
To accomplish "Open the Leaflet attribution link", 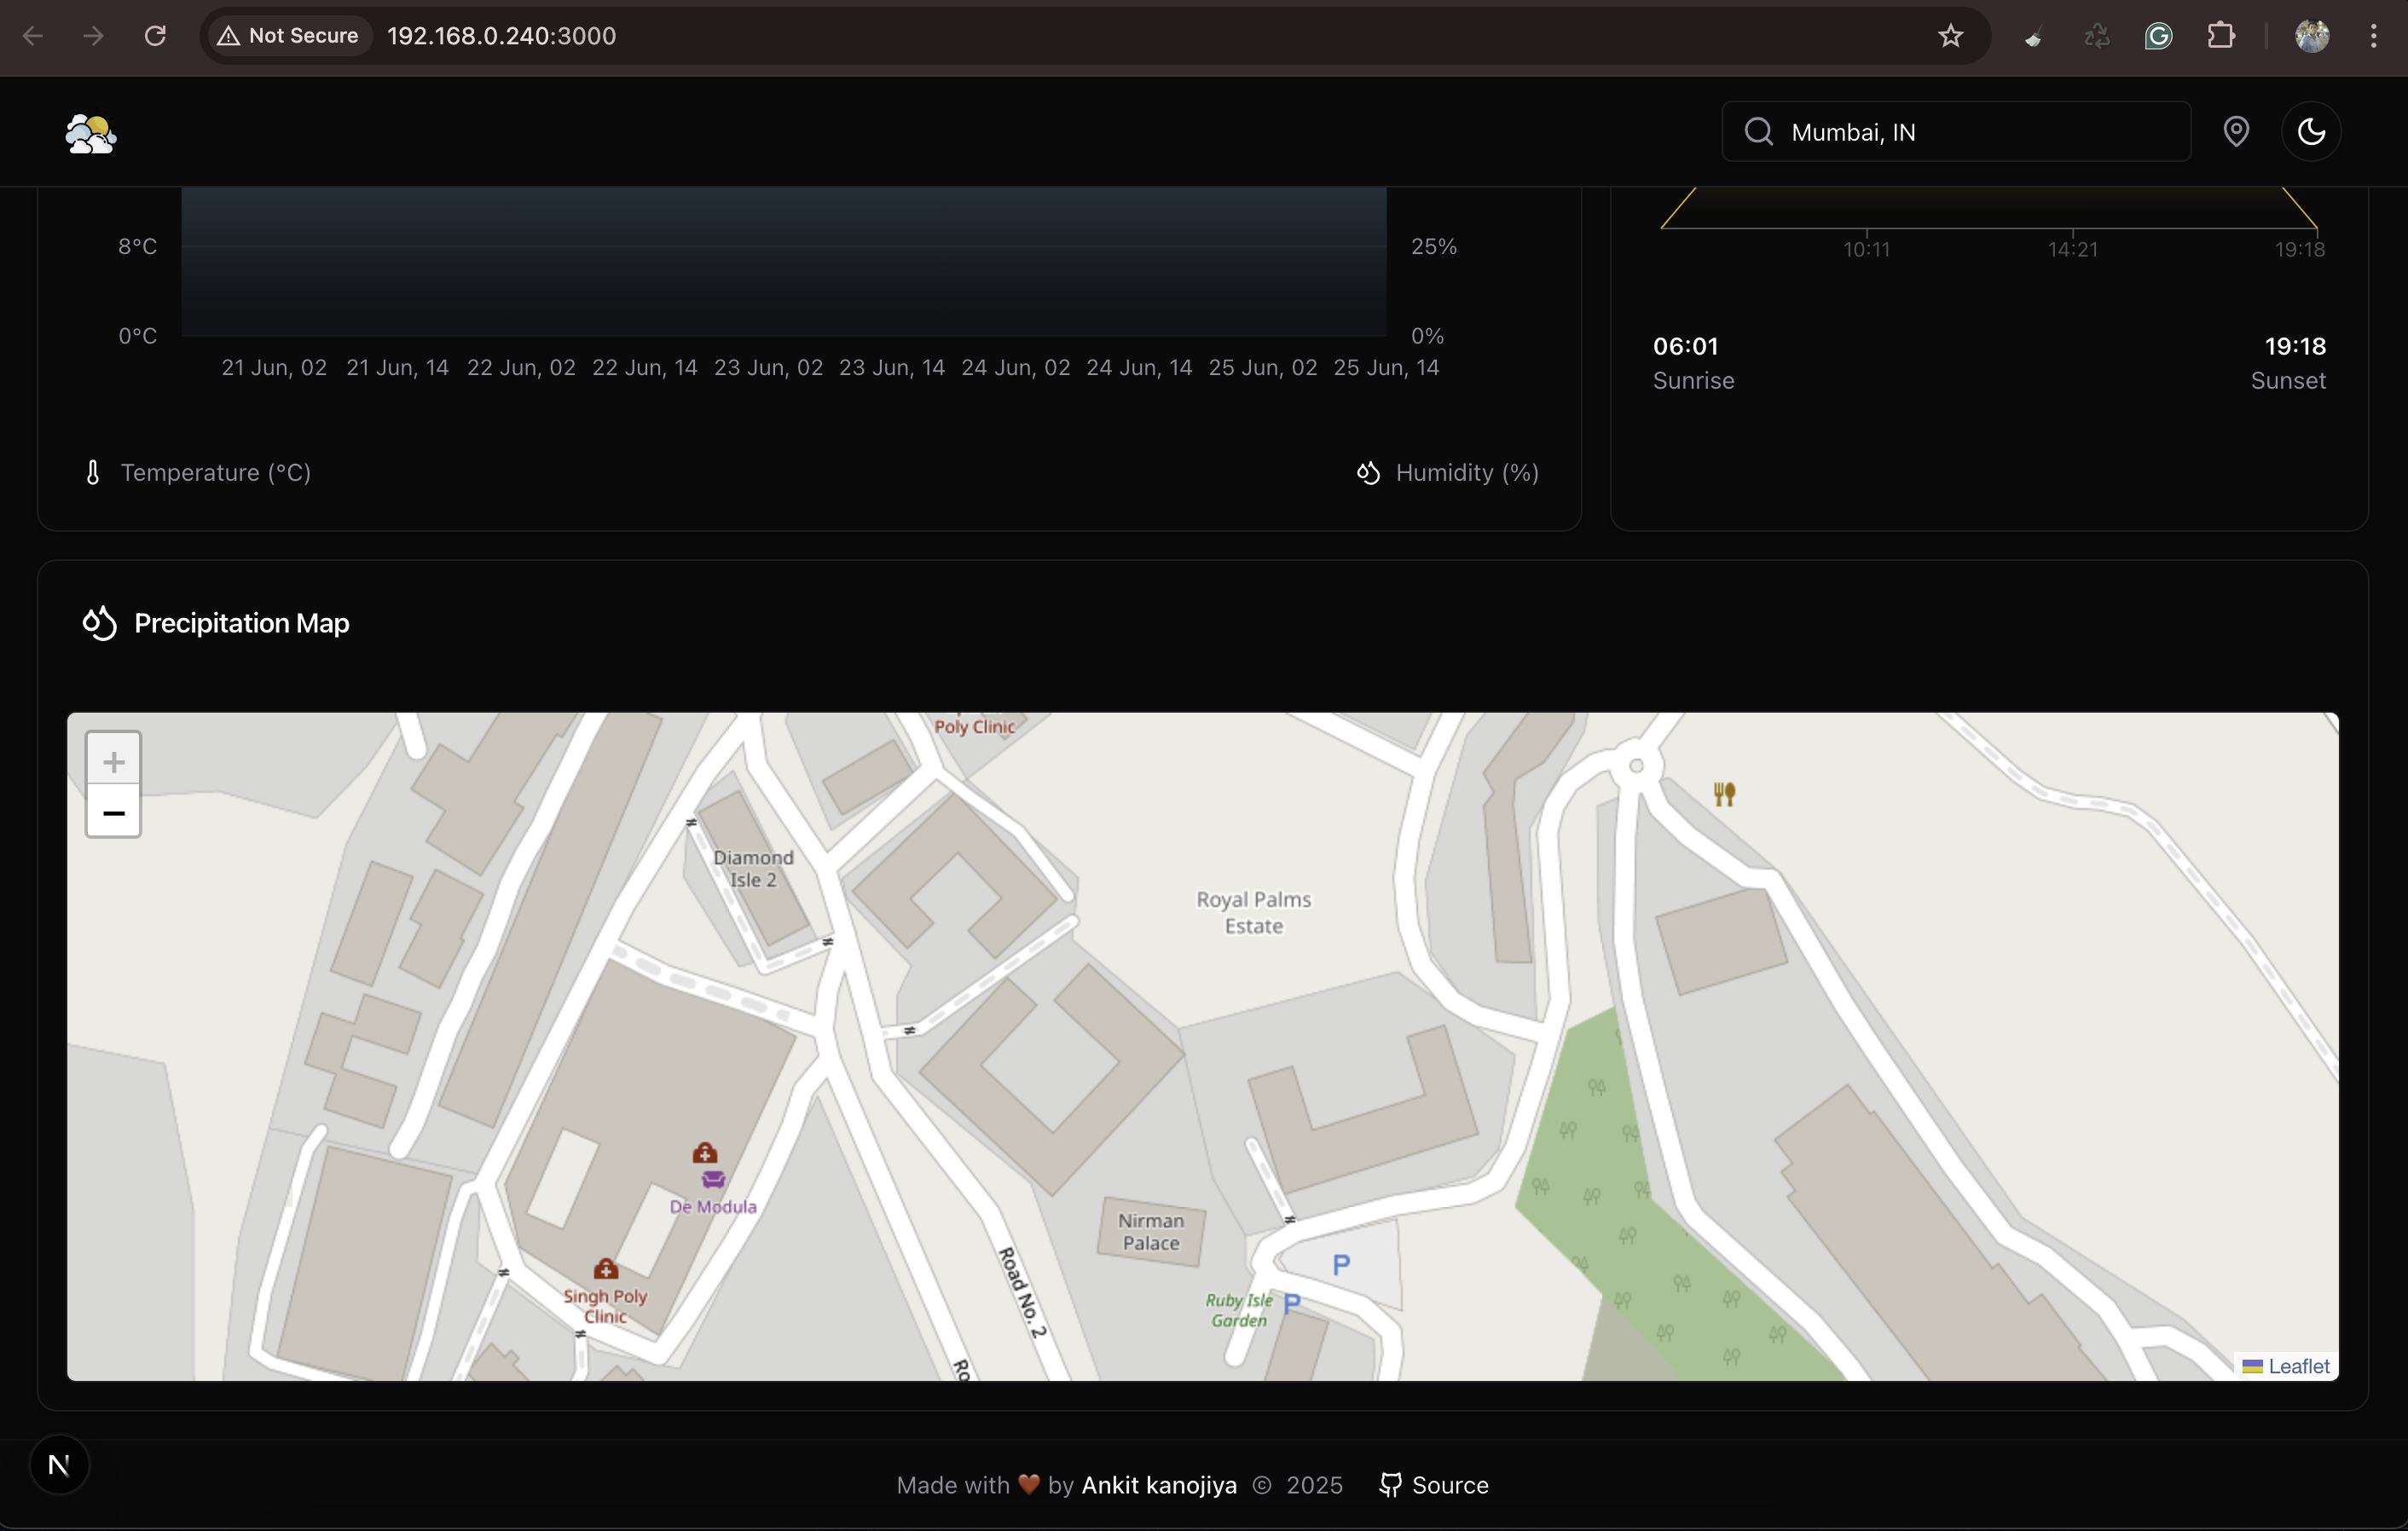I will (2298, 1366).
